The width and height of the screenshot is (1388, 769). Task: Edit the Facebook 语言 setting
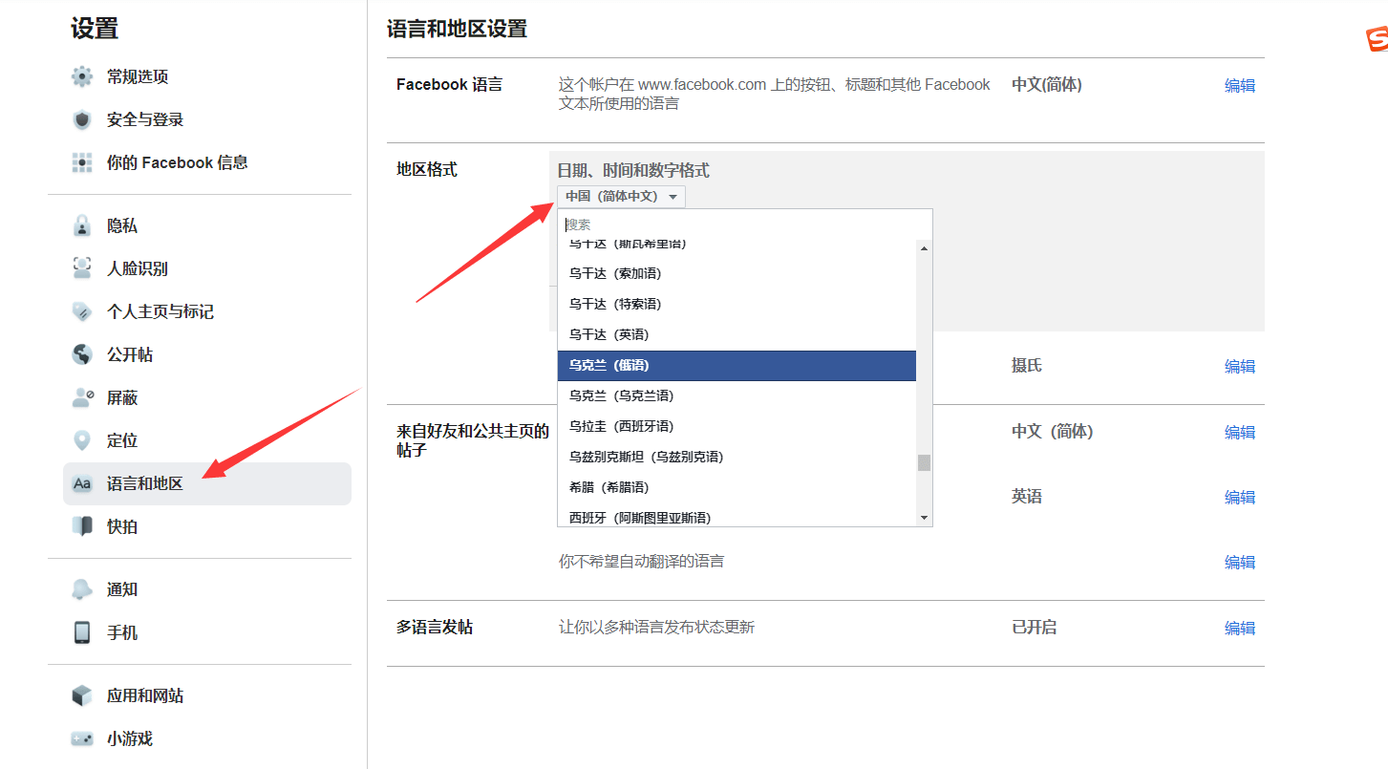1240,85
